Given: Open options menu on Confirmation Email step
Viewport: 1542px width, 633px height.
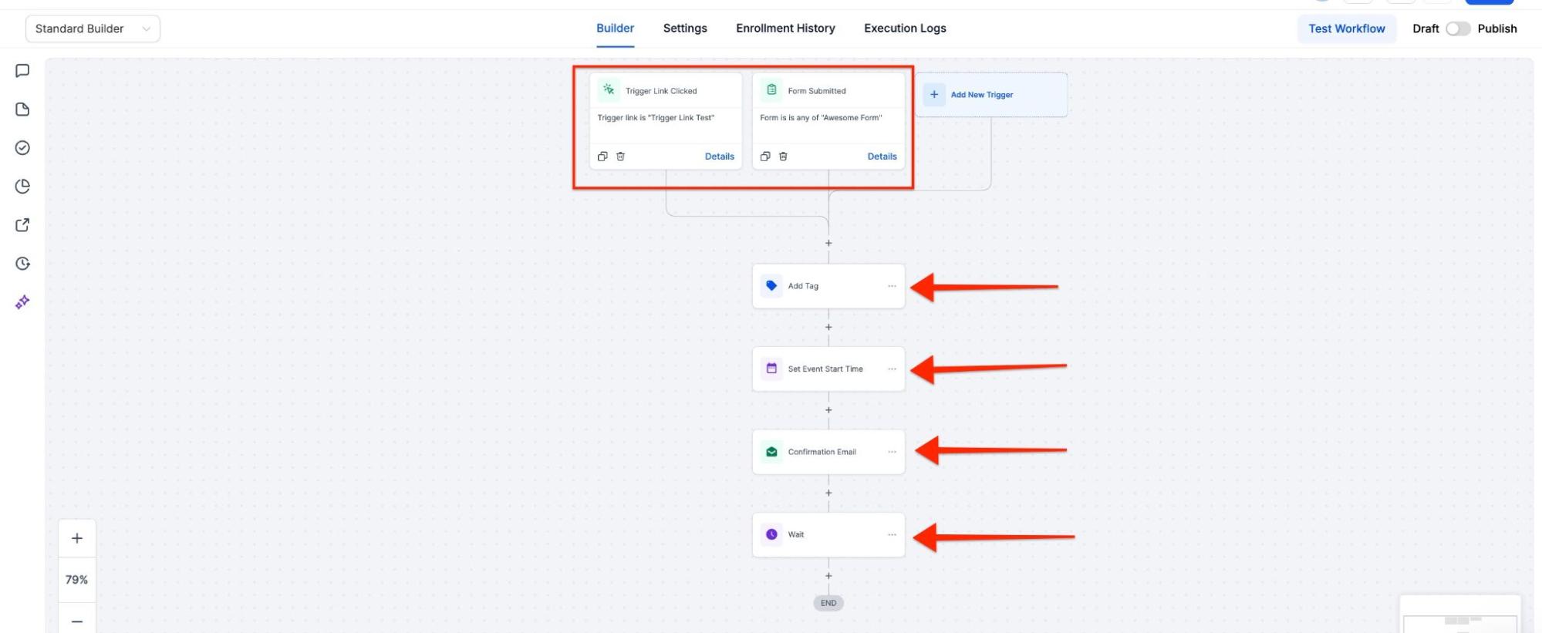Looking at the screenshot, I should click(892, 452).
